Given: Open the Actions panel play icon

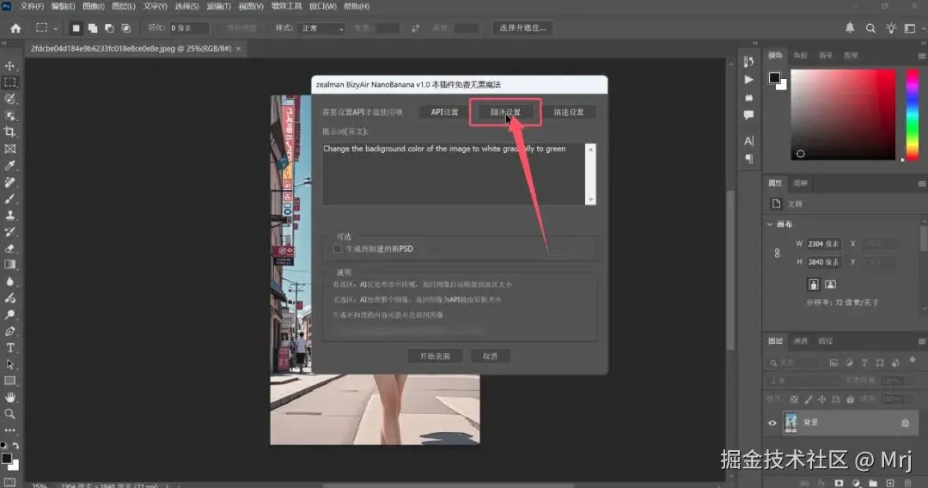Looking at the screenshot, I should [x=748, y=79].
